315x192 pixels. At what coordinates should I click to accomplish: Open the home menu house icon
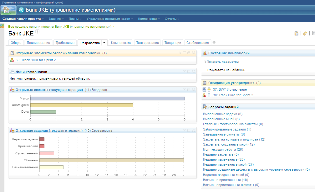[x=6, y=10]
